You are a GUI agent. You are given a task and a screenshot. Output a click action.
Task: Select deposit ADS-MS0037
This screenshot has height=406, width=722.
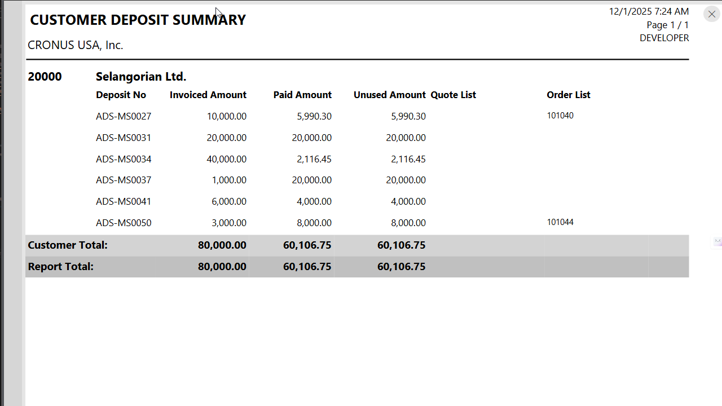coord(124,180)
